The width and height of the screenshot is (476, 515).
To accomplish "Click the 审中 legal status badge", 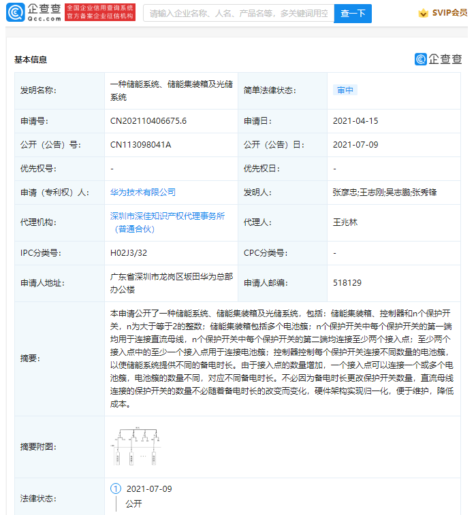I will click(345, 90).
